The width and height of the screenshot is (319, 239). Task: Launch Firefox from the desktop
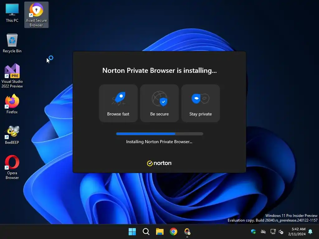12,104
